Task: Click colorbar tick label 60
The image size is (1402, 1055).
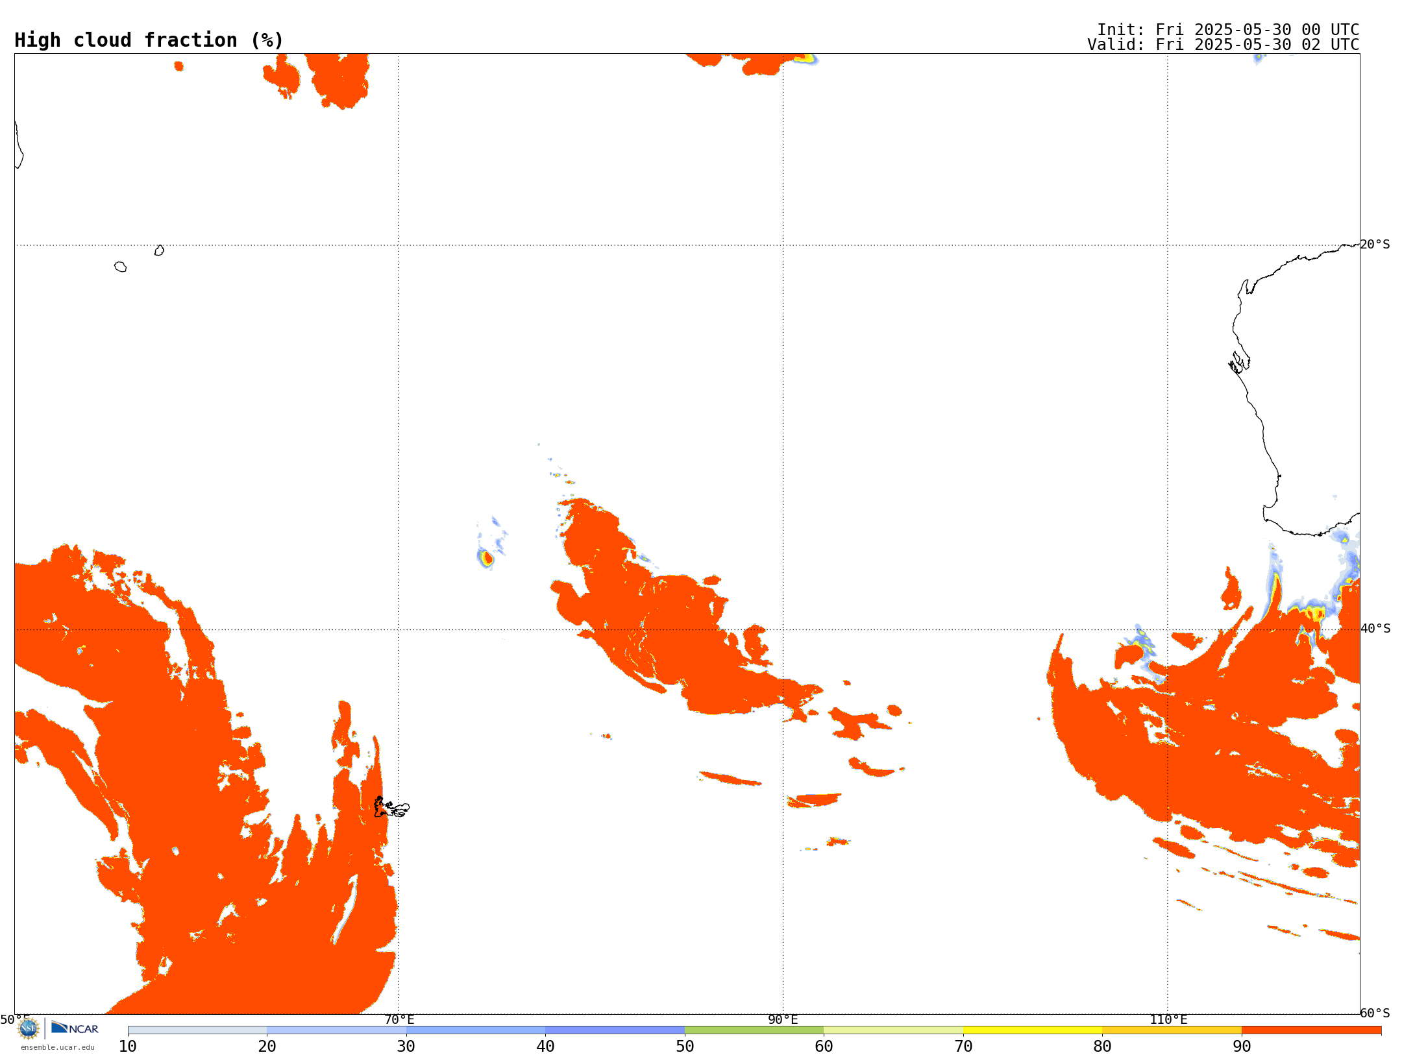Action: [x=824, y=1046]
